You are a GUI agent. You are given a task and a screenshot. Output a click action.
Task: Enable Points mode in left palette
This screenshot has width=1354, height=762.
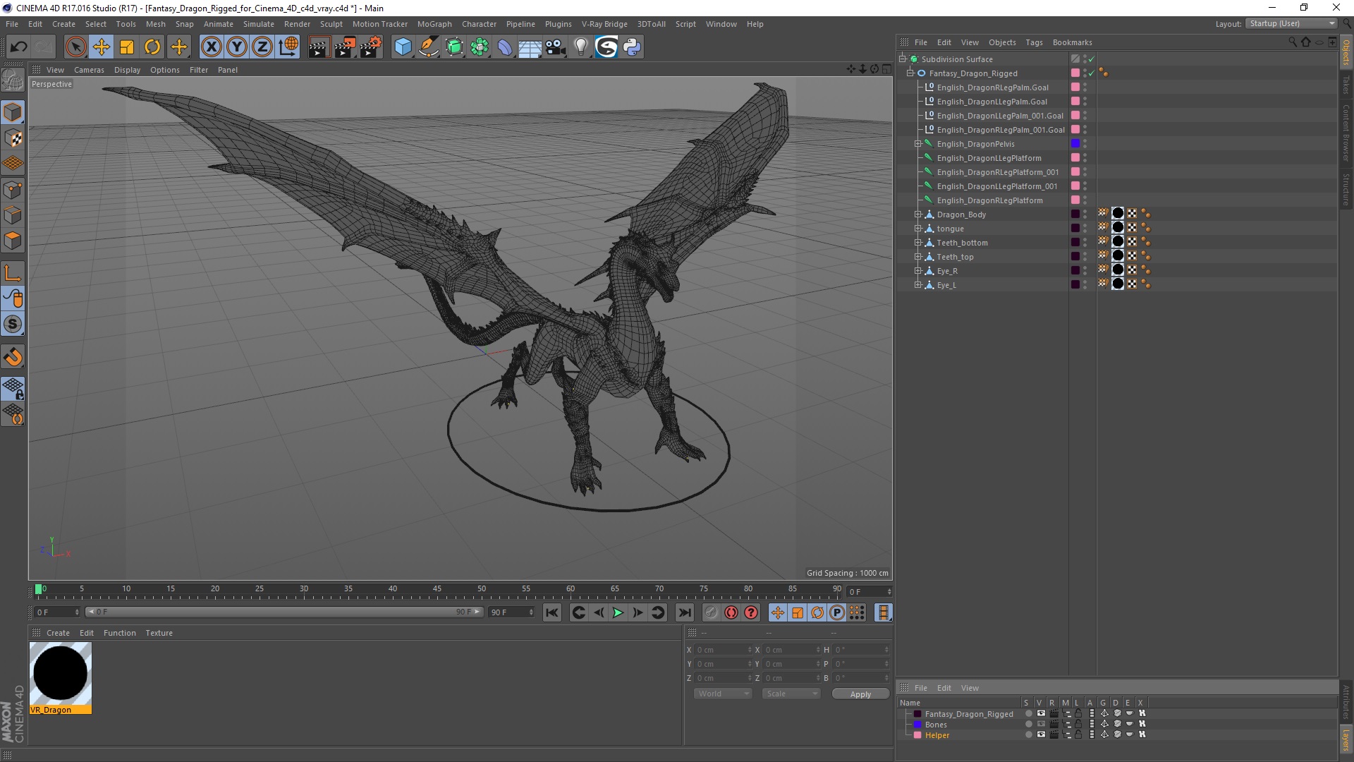pos(13,190)
